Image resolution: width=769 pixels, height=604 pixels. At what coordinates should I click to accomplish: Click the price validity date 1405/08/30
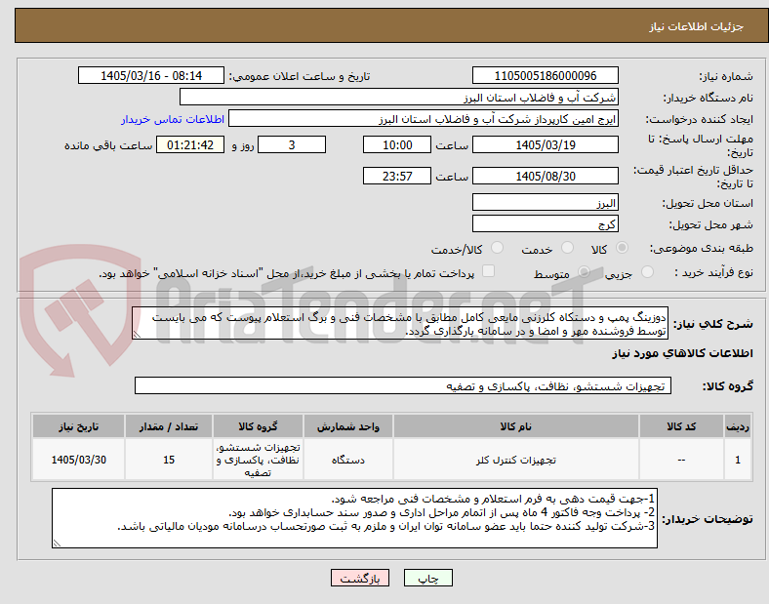point(545,176)
